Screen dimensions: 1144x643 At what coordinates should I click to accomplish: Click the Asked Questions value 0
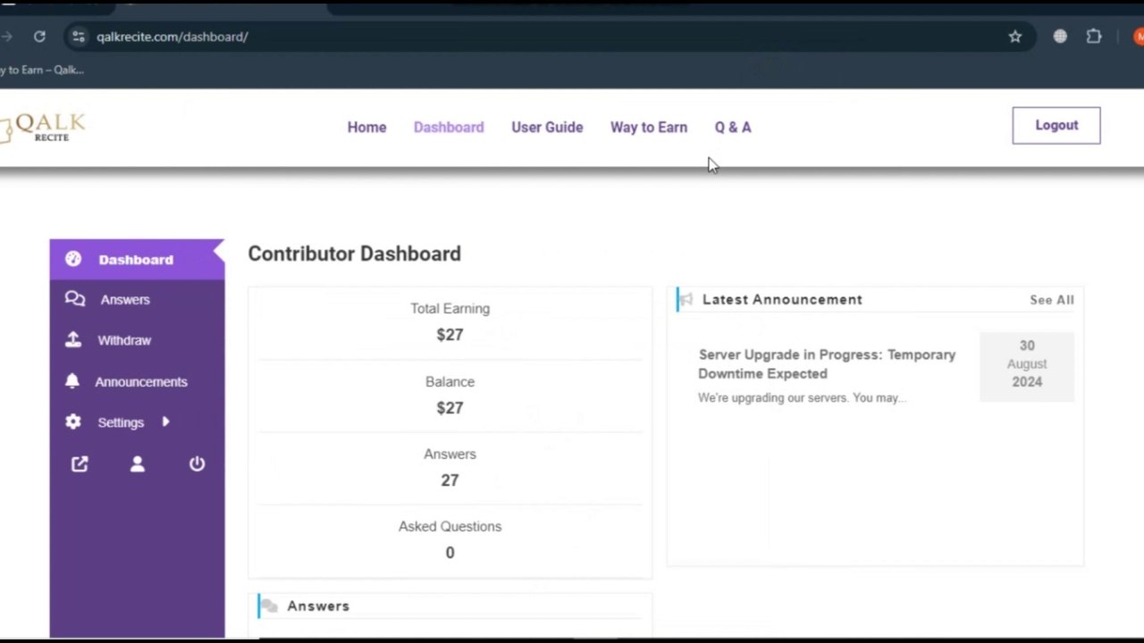[x=450, y=553]
